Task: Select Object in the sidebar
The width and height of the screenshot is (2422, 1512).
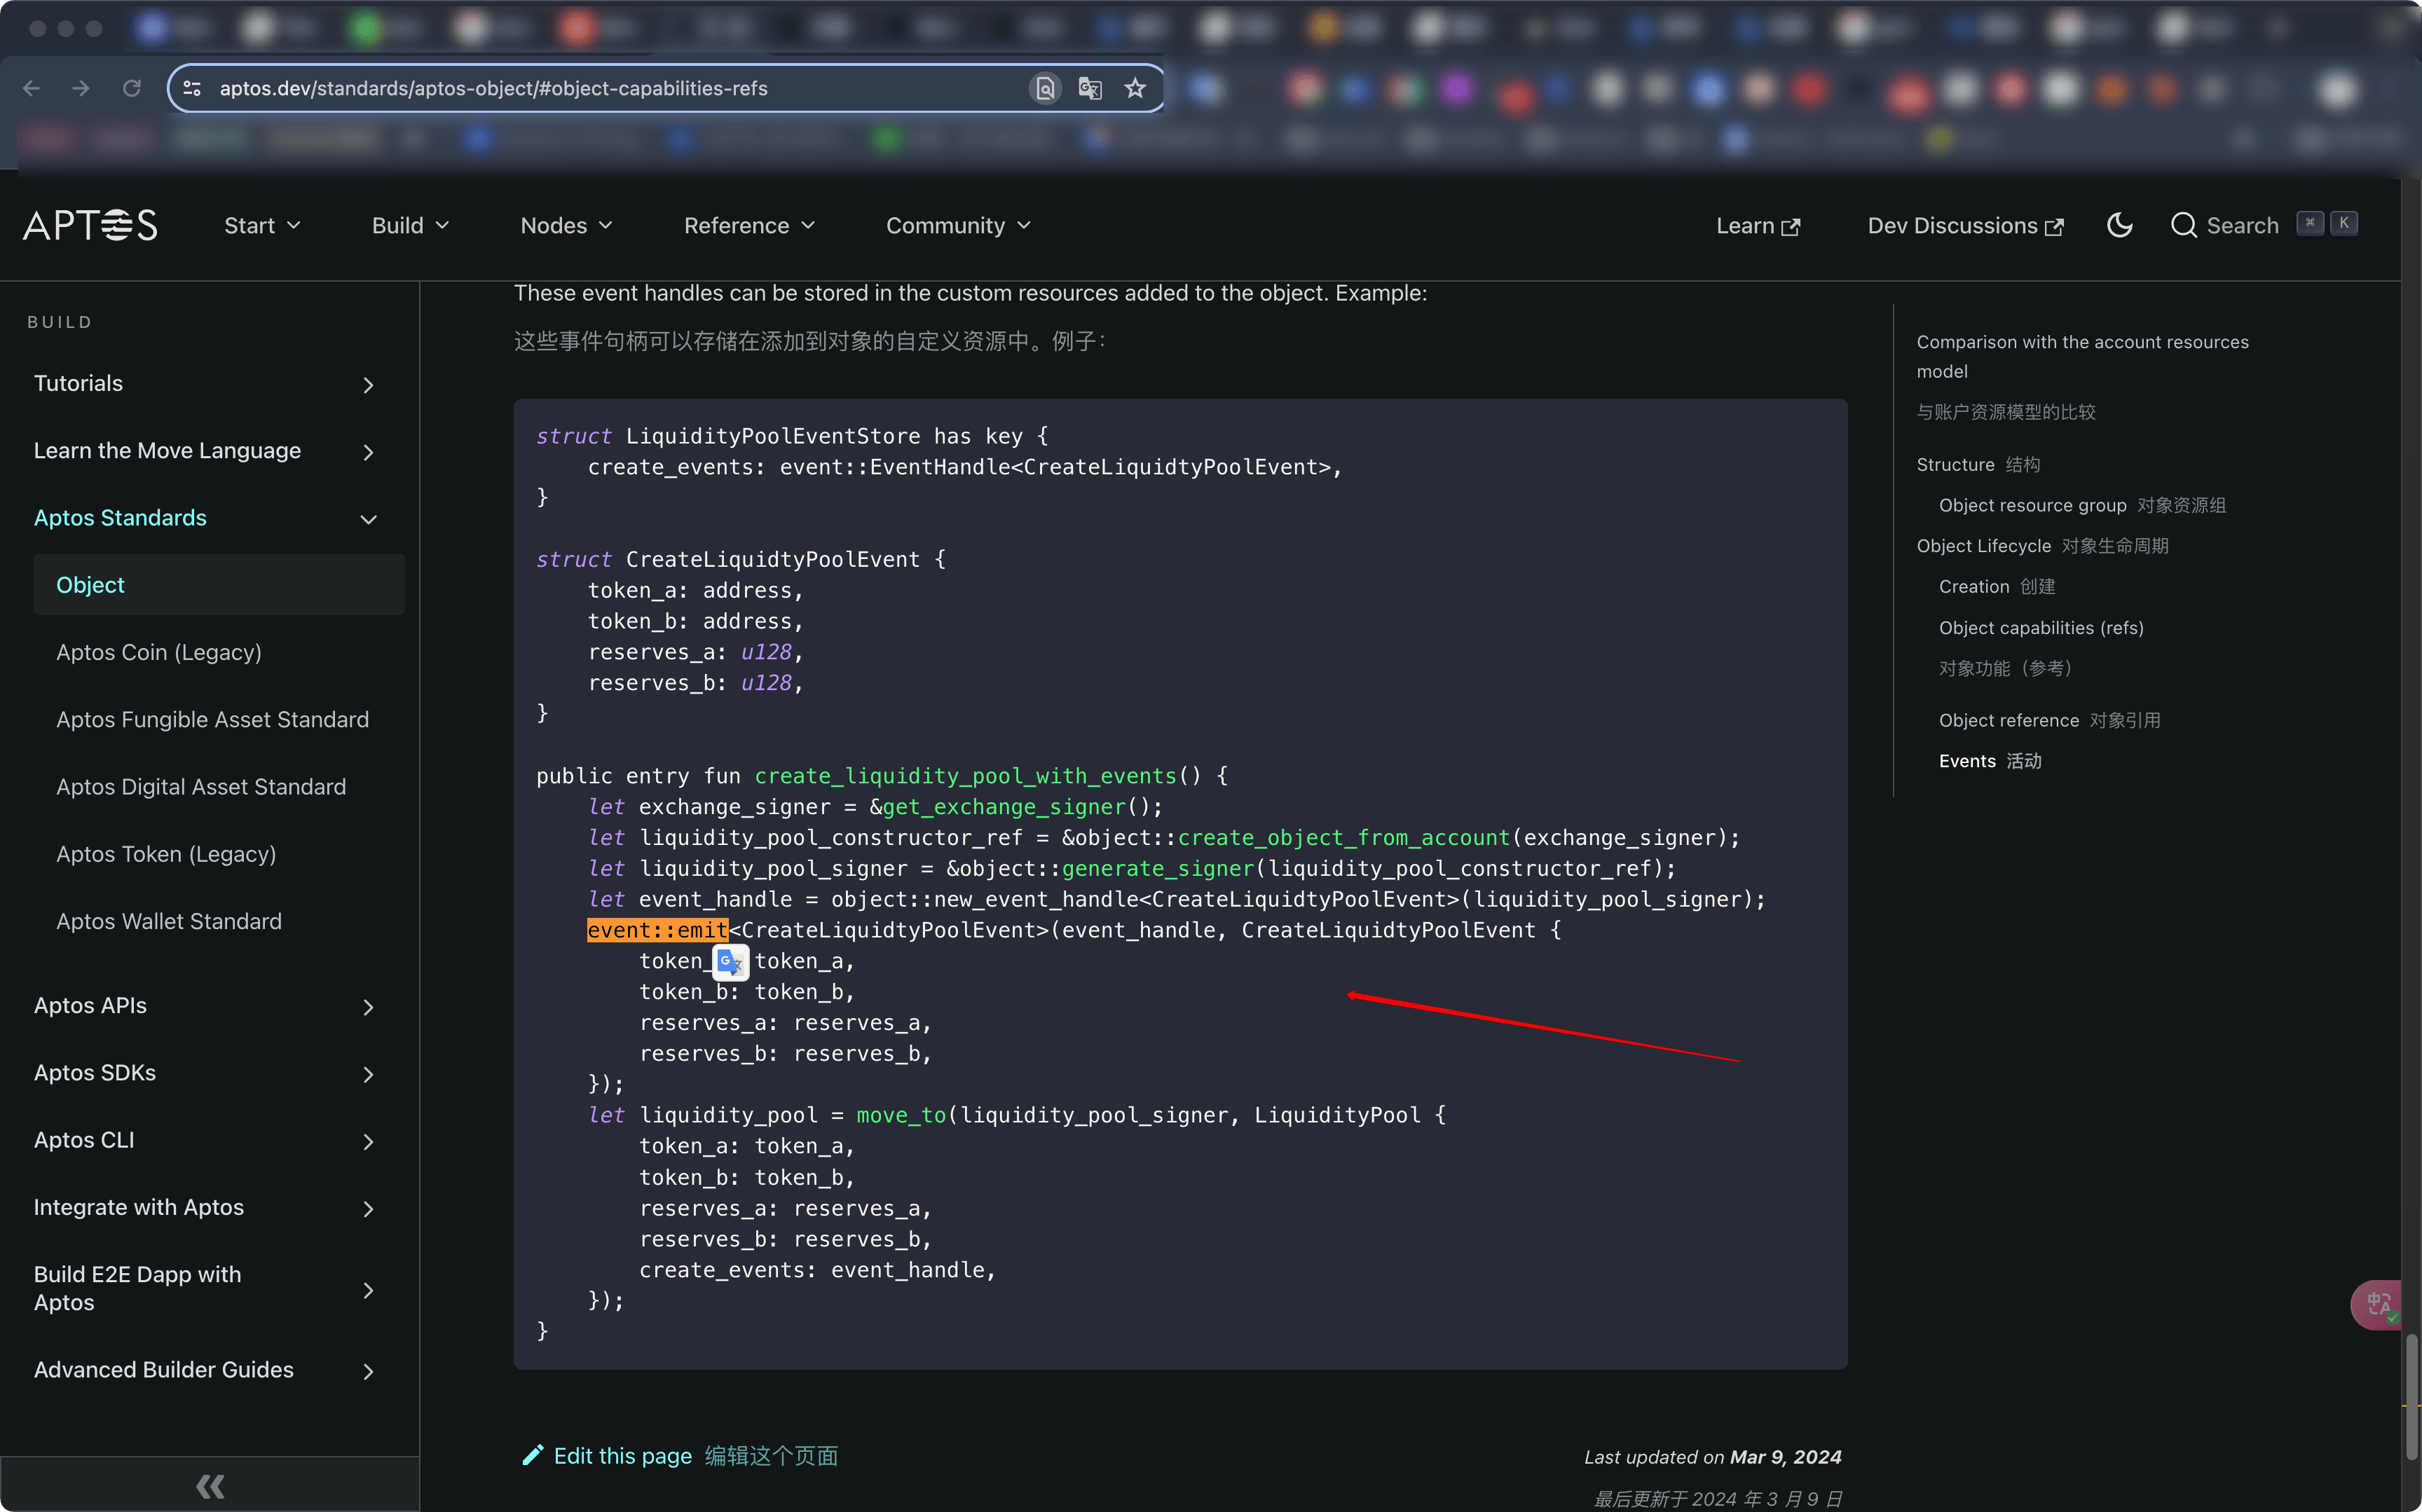Action: [219, 585]
